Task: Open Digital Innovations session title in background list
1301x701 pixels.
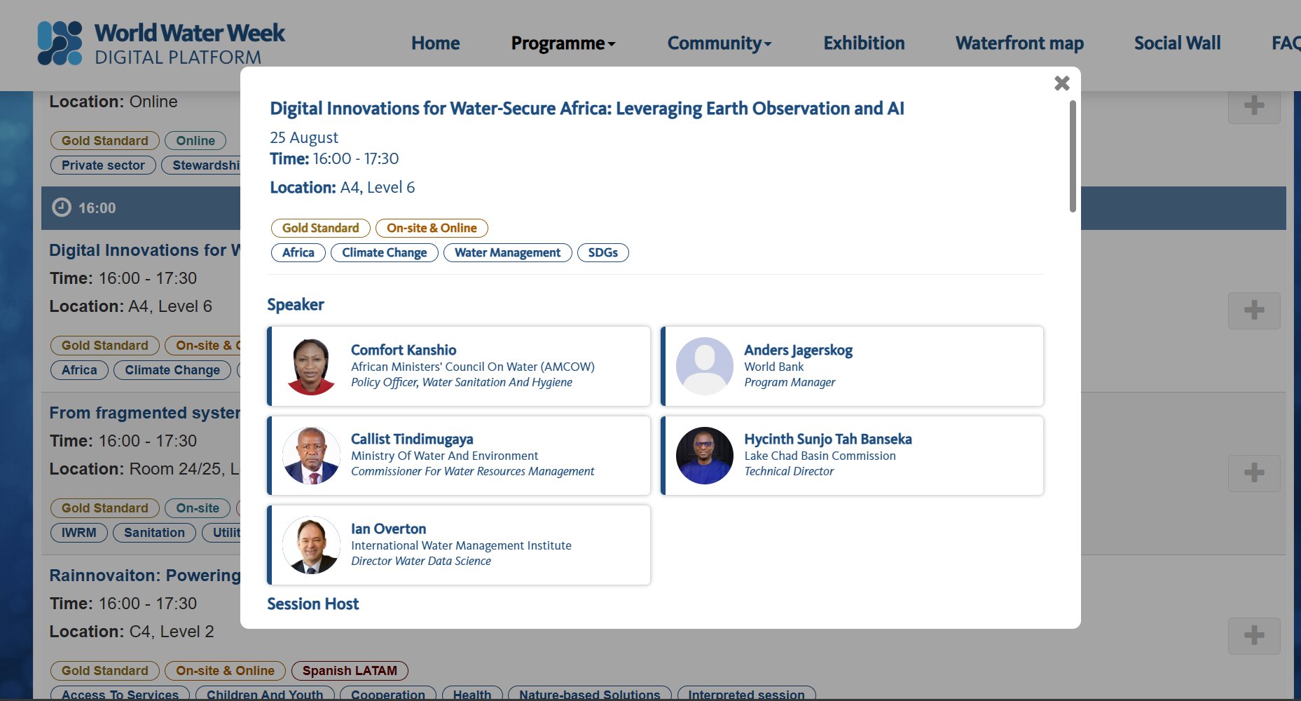Action: [144, 250]
